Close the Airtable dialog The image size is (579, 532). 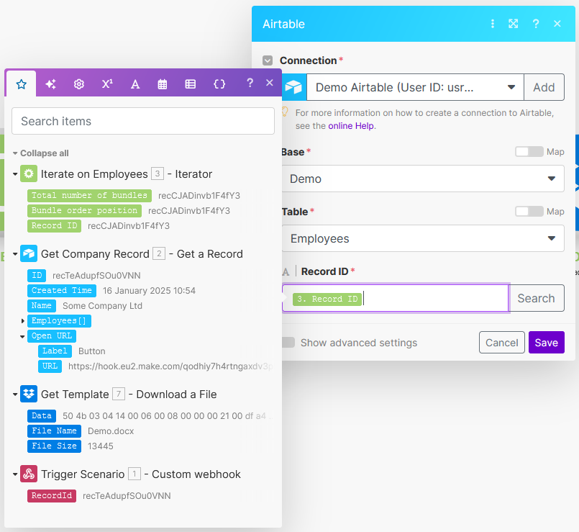pos(557,24)
